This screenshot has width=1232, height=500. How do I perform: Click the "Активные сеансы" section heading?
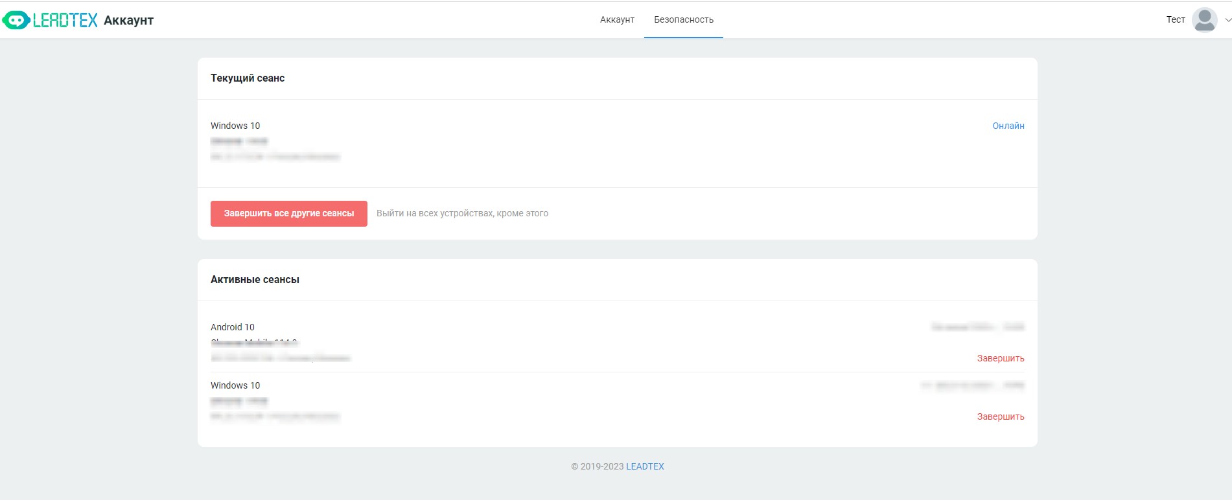pyautogui.click(x=255, y=280)
